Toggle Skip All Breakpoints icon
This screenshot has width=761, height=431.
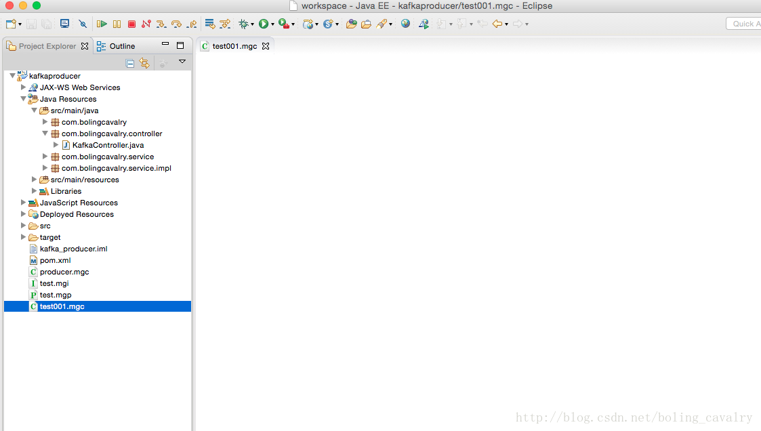pyautogui.click(x=83, y=24)
